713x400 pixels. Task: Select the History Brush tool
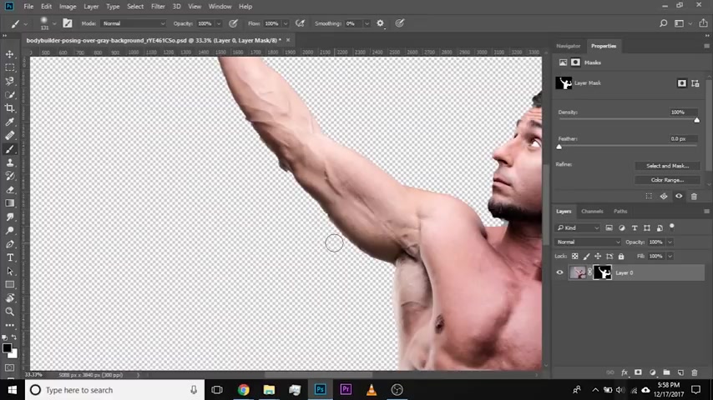coord(9,176)
